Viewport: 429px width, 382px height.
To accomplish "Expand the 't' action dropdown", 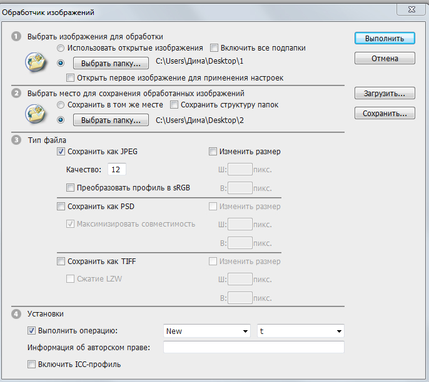I will click(300, 331).
